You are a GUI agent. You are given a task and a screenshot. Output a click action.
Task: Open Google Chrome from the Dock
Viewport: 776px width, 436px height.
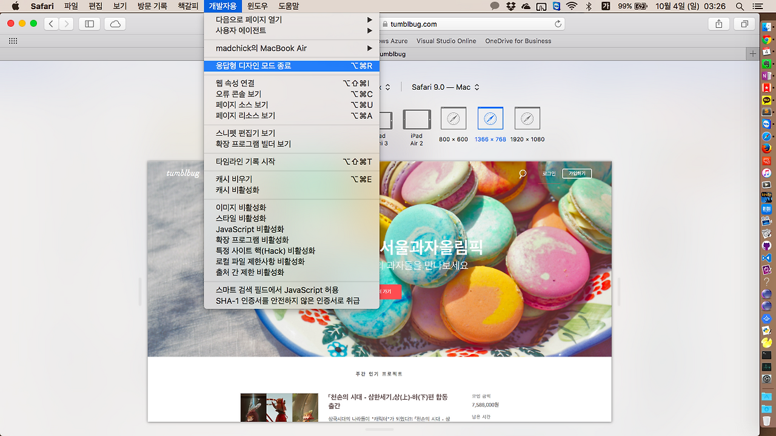pos(766,41)
